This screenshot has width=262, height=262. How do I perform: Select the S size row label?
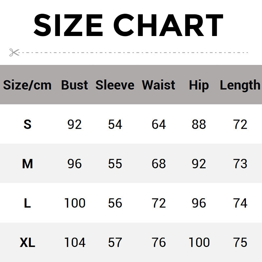(x=28, y=124)
